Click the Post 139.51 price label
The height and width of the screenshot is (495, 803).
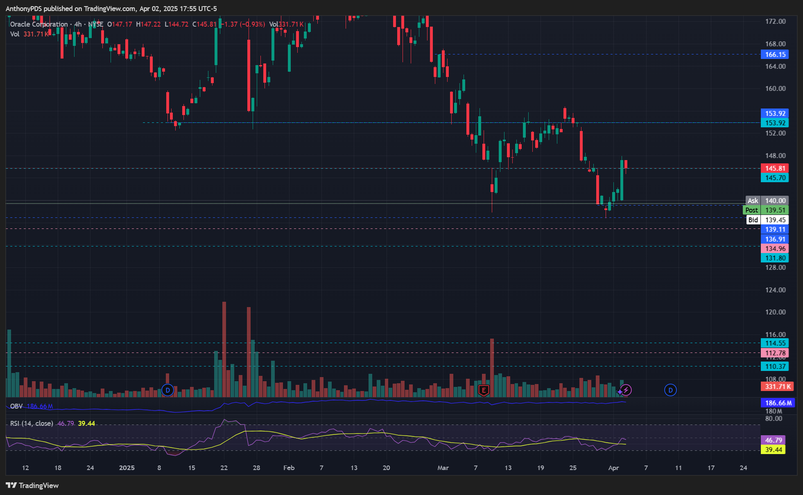click(x=766, y=210)
